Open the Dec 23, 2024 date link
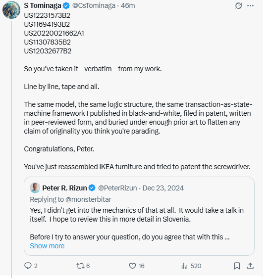This screenshot has width=270, height=278. coord(163,188)
